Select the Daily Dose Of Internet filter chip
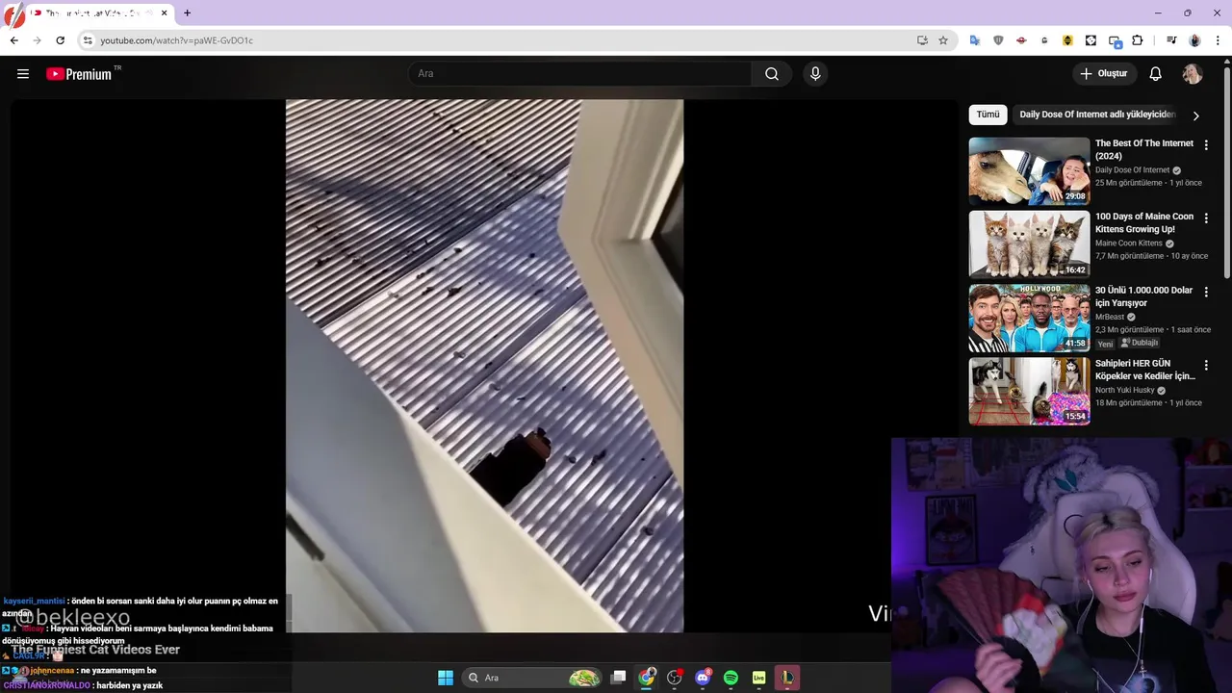1232x693 pixels. [1097, 115]
